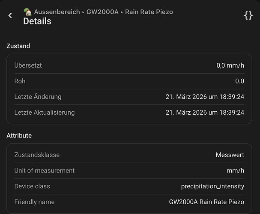Click the Friendly name label
This screenshot has width=260, height=214.
[x=34, y=202]
